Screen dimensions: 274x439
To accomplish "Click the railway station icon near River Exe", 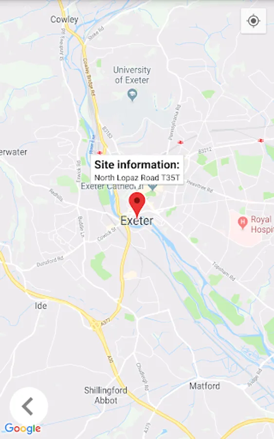I will tap(99, 153).
